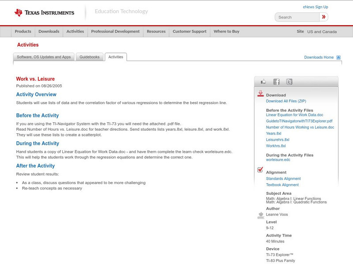Open the Customer Support menu
Screen dimensions: 353x264
[190, 31]
